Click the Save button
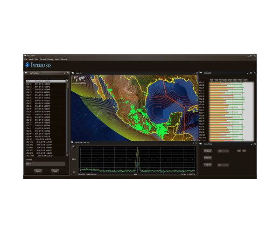Image resolution: width=280 pixels, height=233 pixels. (55, 171)
